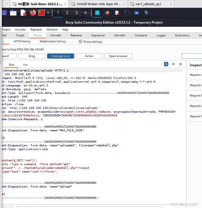
Task: Switch to workspace 3
Action: (x=76, y=13)
